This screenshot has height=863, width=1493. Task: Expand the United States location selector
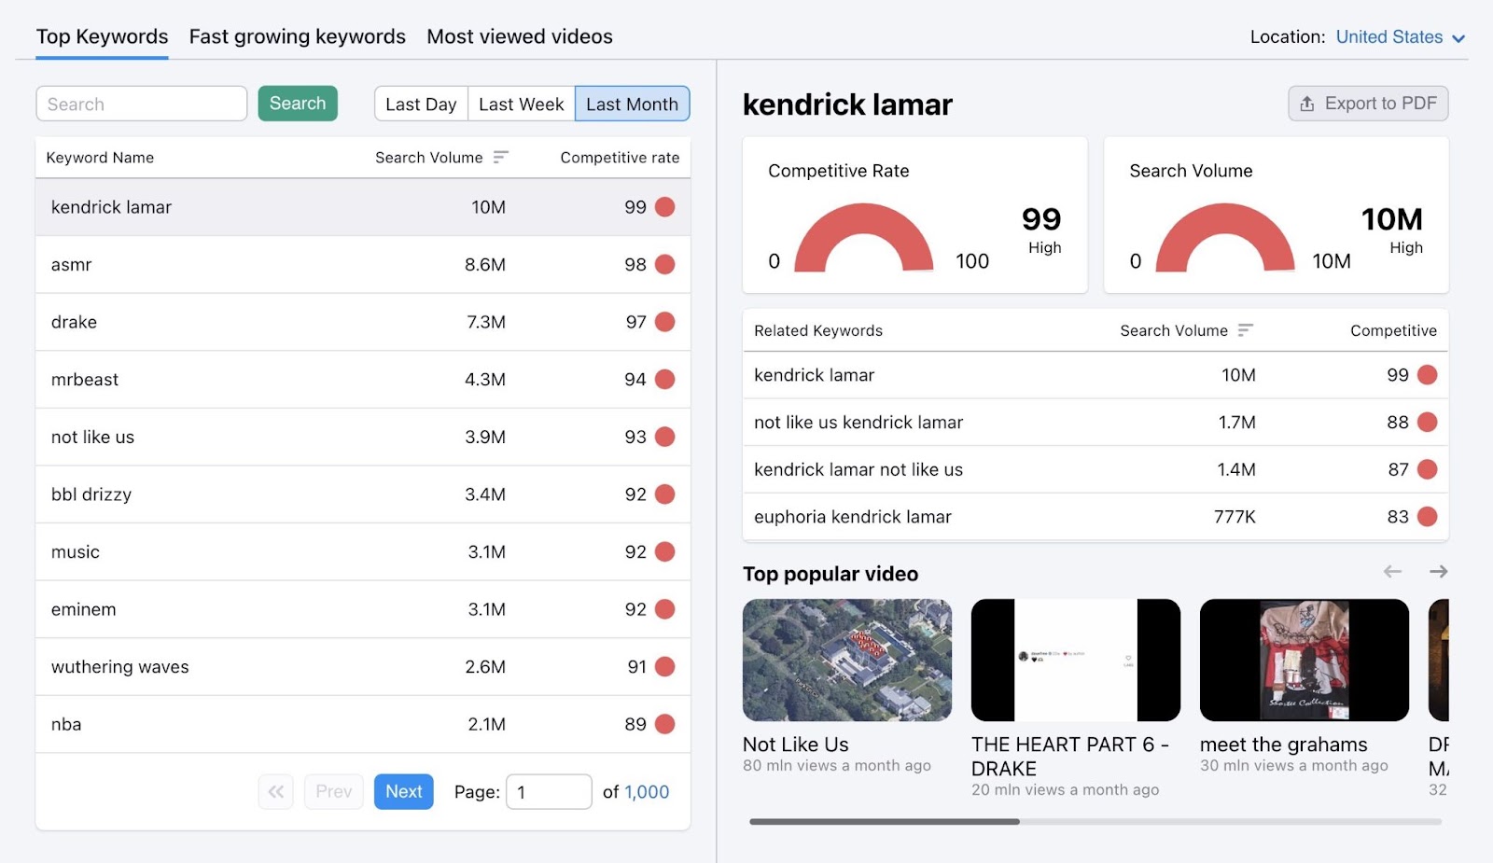point(1389,37)
